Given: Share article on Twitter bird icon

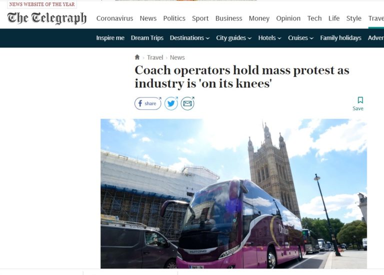Looking at the screenshot, I should [171, 103].
